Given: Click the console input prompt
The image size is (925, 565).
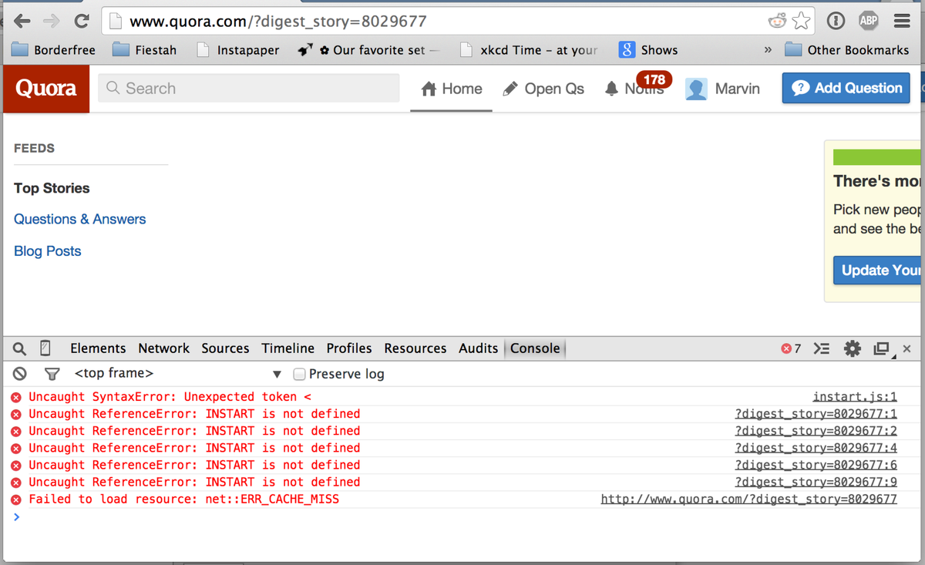Looking at the screenshot, I should point(462,516).
